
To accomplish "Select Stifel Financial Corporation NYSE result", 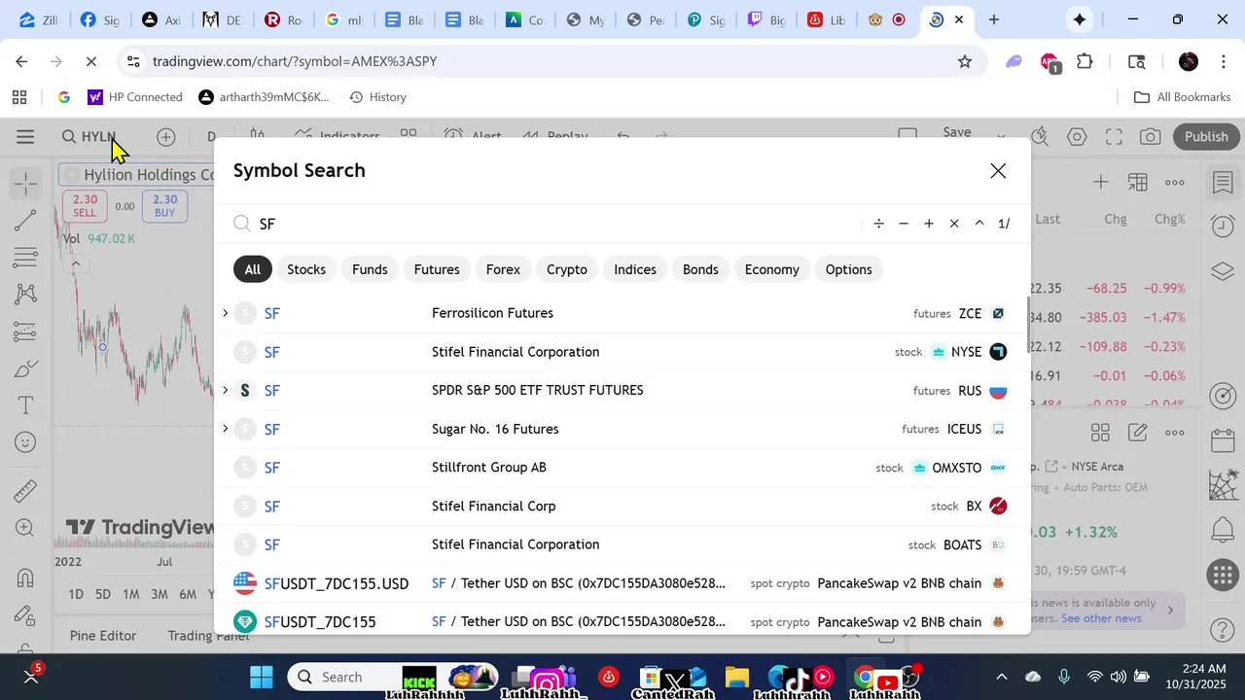I will pos(622,352).
